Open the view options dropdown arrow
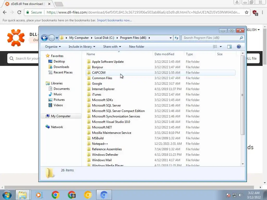 pos(221,47)
